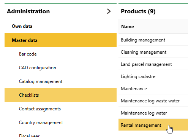Open Country management entry
The image size is (188, 137).
click(60, 123)
